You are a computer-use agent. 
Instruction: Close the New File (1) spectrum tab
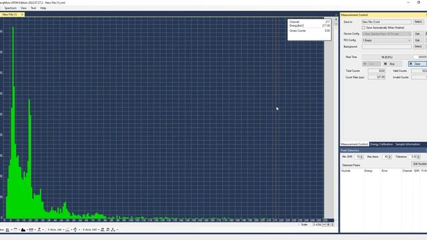(x=22, y=15)
